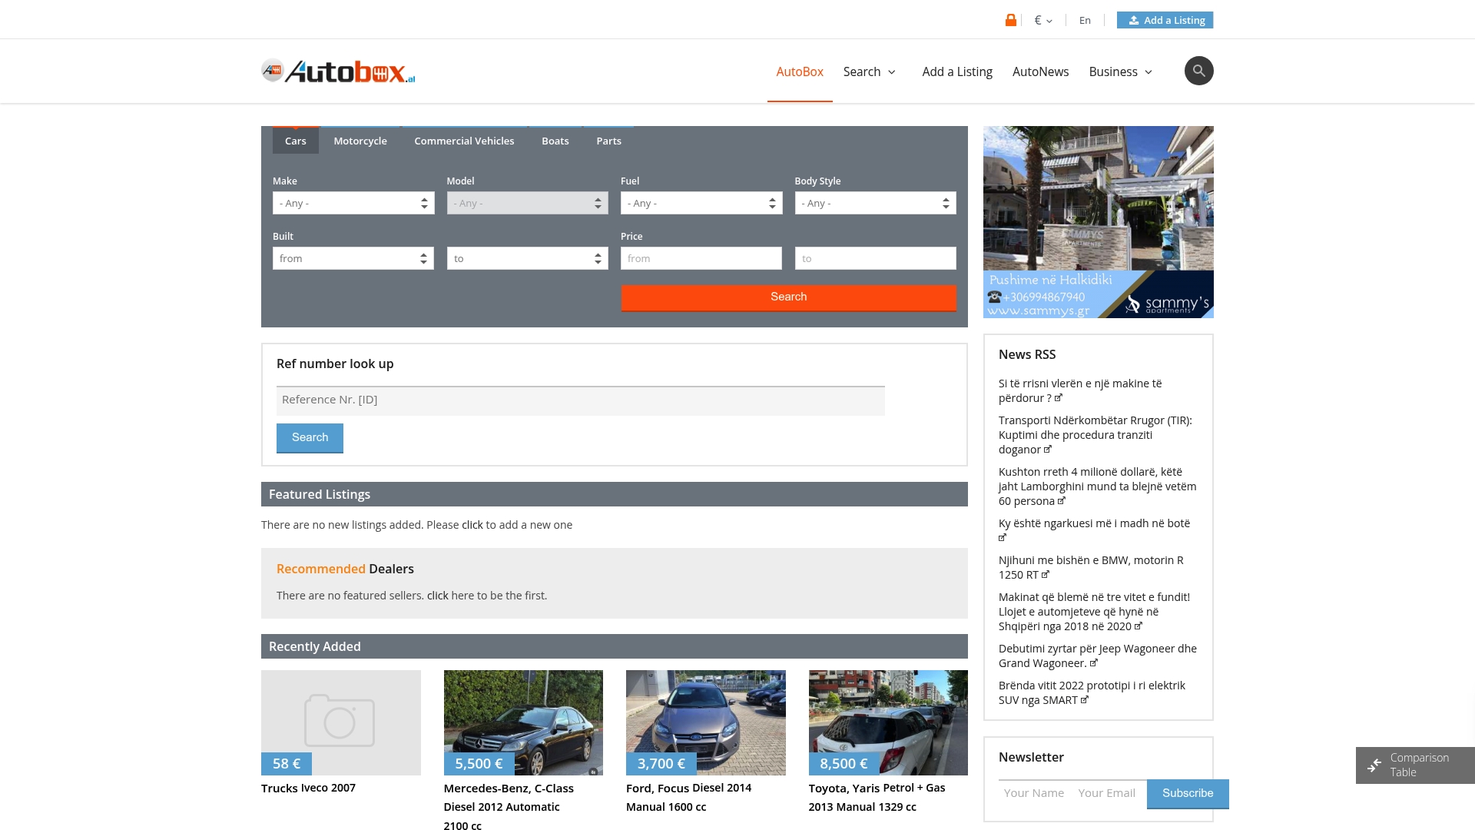
Task: Switch to the Commercial Vehicles tab
Action: pos(464,141)
